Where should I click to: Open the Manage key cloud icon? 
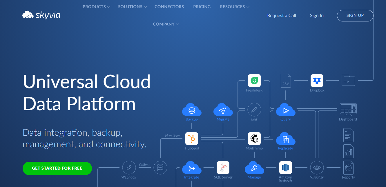(x=254, y=168)
